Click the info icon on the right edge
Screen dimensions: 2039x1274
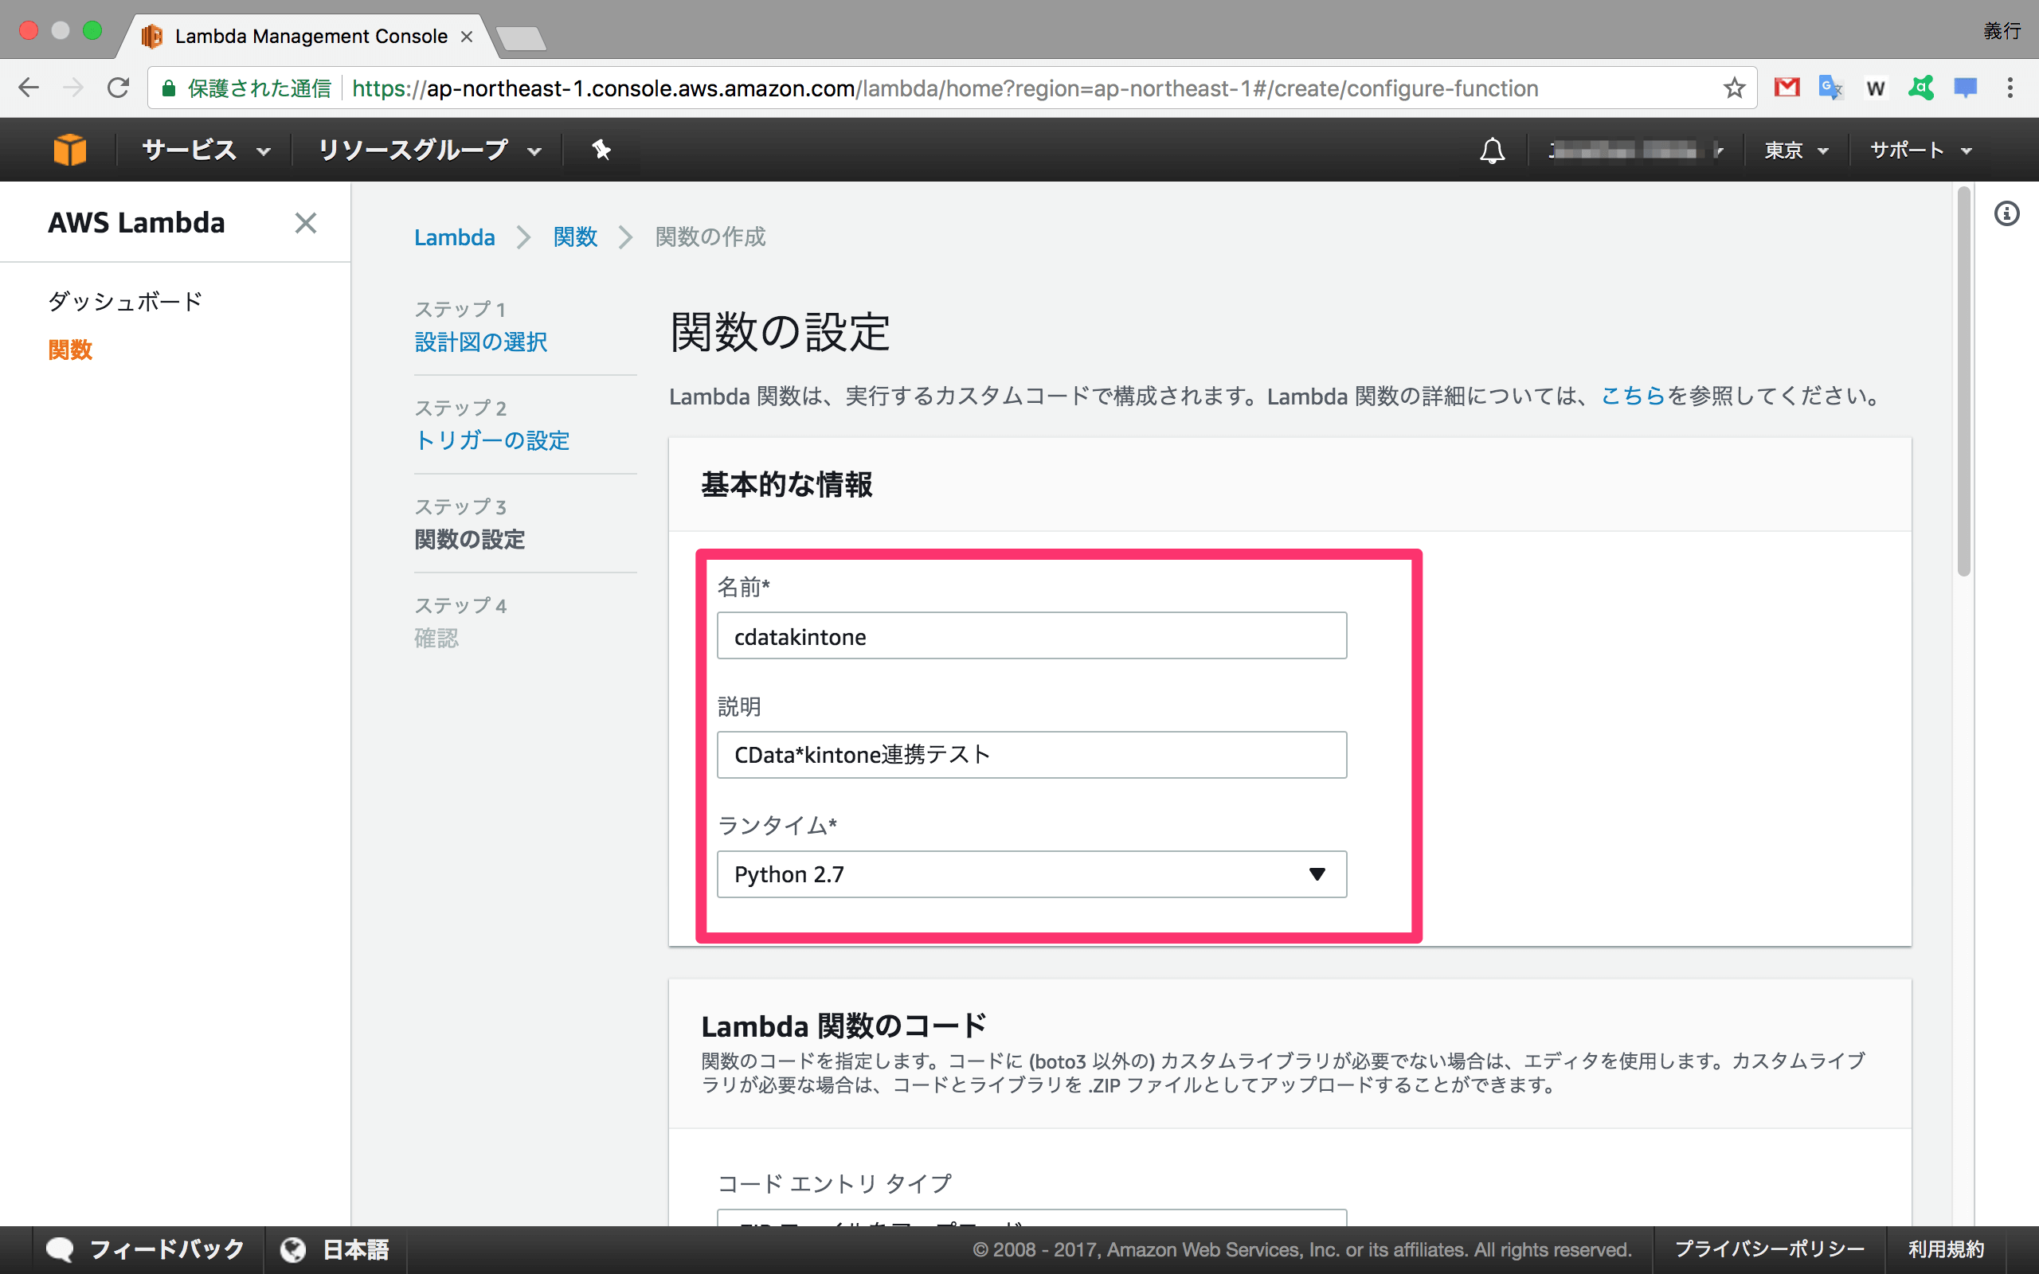(x=2008, y=214)
